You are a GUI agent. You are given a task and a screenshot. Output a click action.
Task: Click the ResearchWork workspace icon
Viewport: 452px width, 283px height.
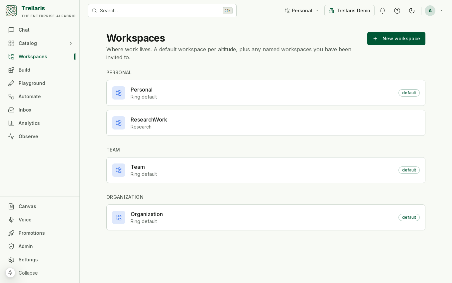(119, 123)
